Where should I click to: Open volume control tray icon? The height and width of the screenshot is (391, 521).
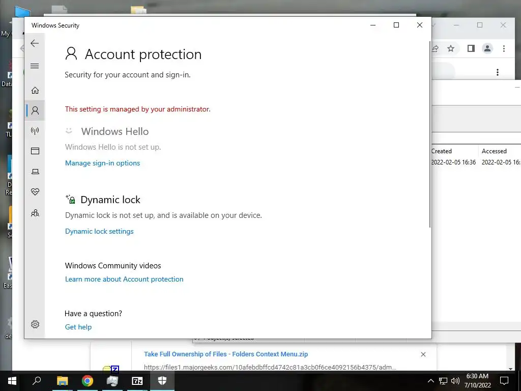tap(455, 381)
